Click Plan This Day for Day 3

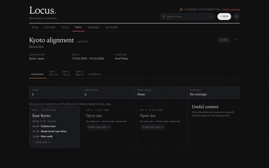click(152, 127)
